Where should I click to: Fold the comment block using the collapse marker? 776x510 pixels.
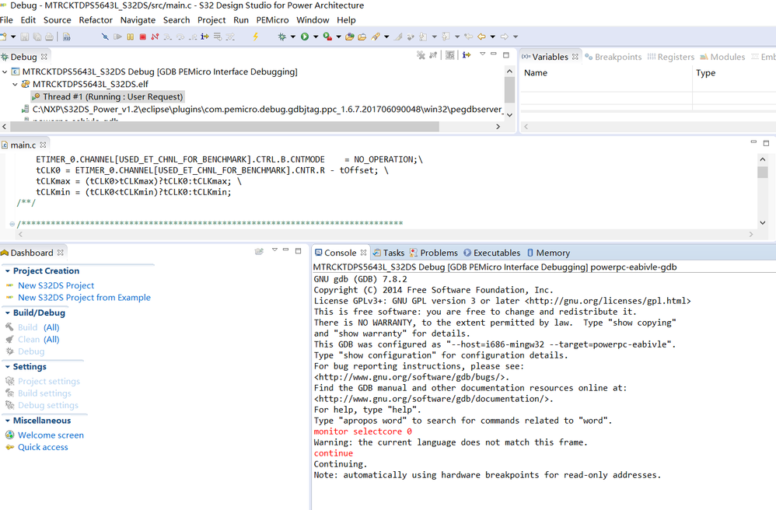(x=12, y=224)
